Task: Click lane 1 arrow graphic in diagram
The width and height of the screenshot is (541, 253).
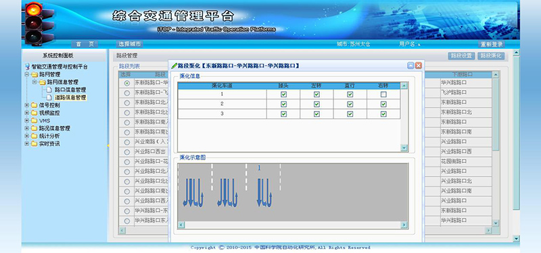Action: [264, 193]
